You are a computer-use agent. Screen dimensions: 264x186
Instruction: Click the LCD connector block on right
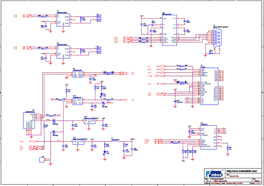click(x=210, y=87)
